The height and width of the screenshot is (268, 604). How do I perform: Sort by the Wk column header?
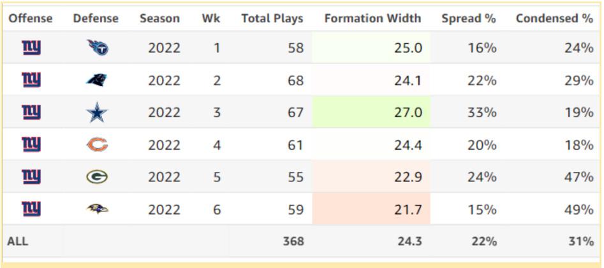(211, 18)
